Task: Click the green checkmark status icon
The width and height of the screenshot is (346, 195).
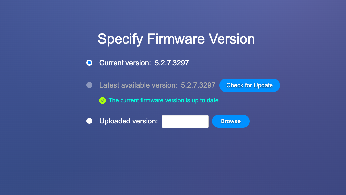Action: click(102, 100)
